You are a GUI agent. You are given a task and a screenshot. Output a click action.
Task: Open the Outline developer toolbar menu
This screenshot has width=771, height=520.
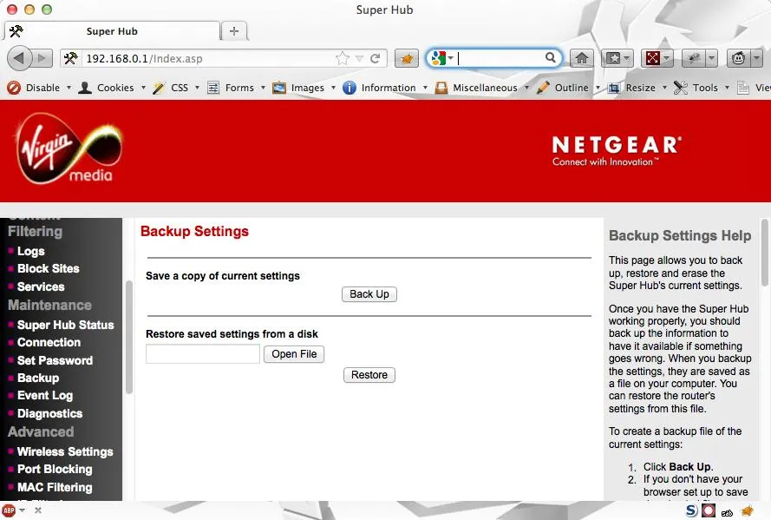(568, 88)
